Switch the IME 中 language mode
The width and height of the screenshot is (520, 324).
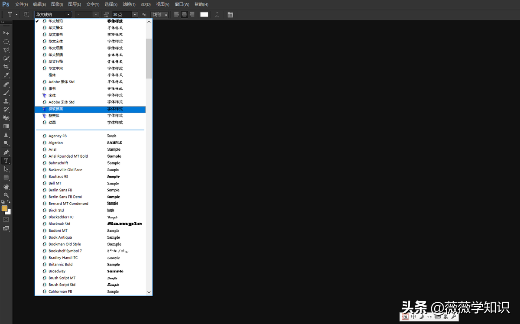tap(413, 317)
